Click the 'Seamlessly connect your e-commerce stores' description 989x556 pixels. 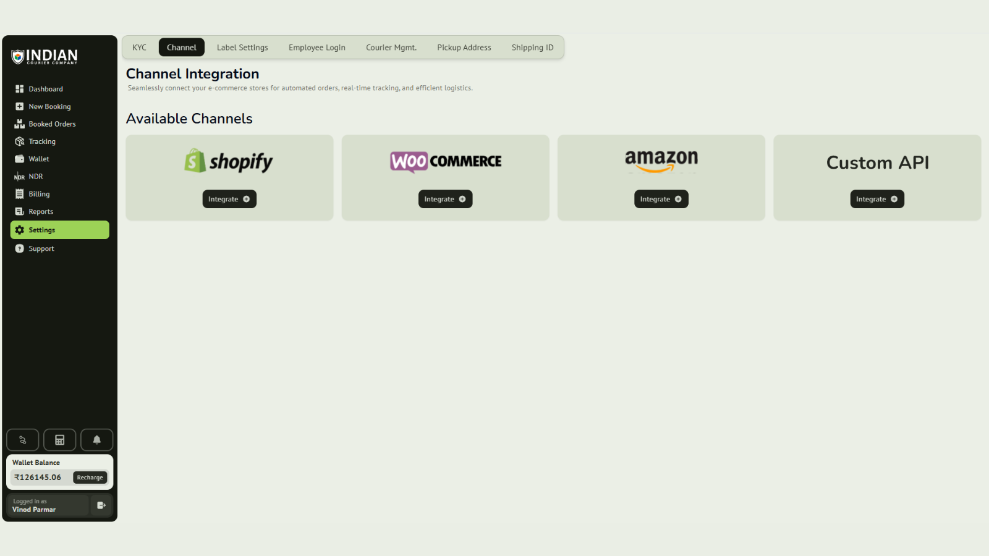(x=300, y=88)
